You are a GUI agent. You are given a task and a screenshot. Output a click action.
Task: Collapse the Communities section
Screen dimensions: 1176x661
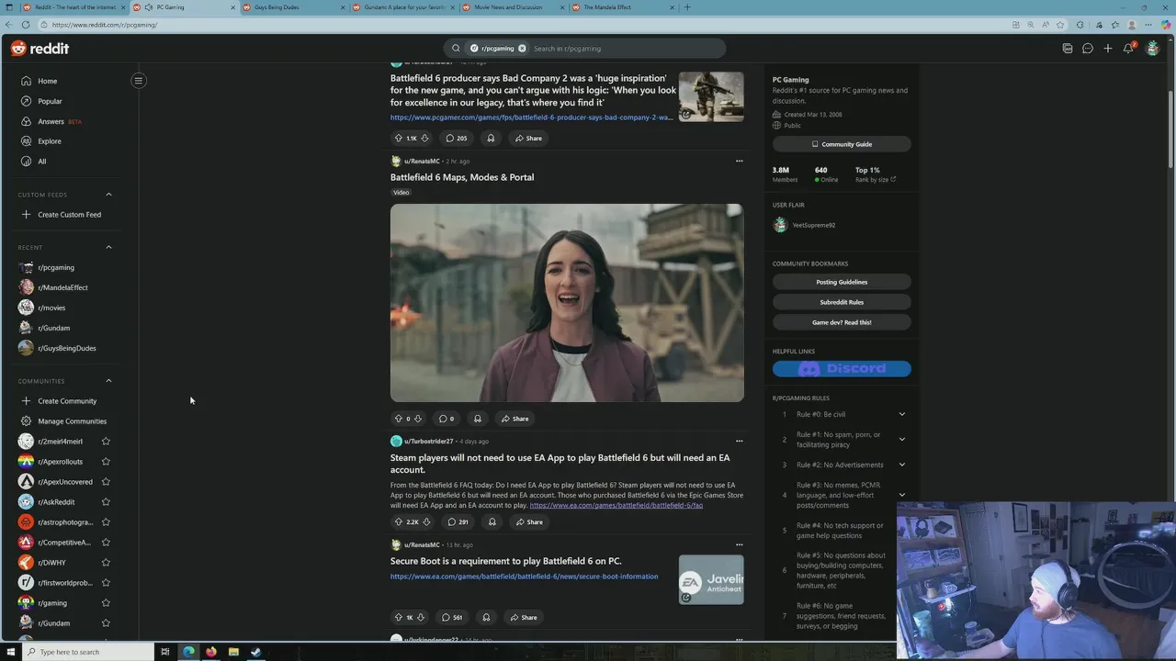point(108,381)
